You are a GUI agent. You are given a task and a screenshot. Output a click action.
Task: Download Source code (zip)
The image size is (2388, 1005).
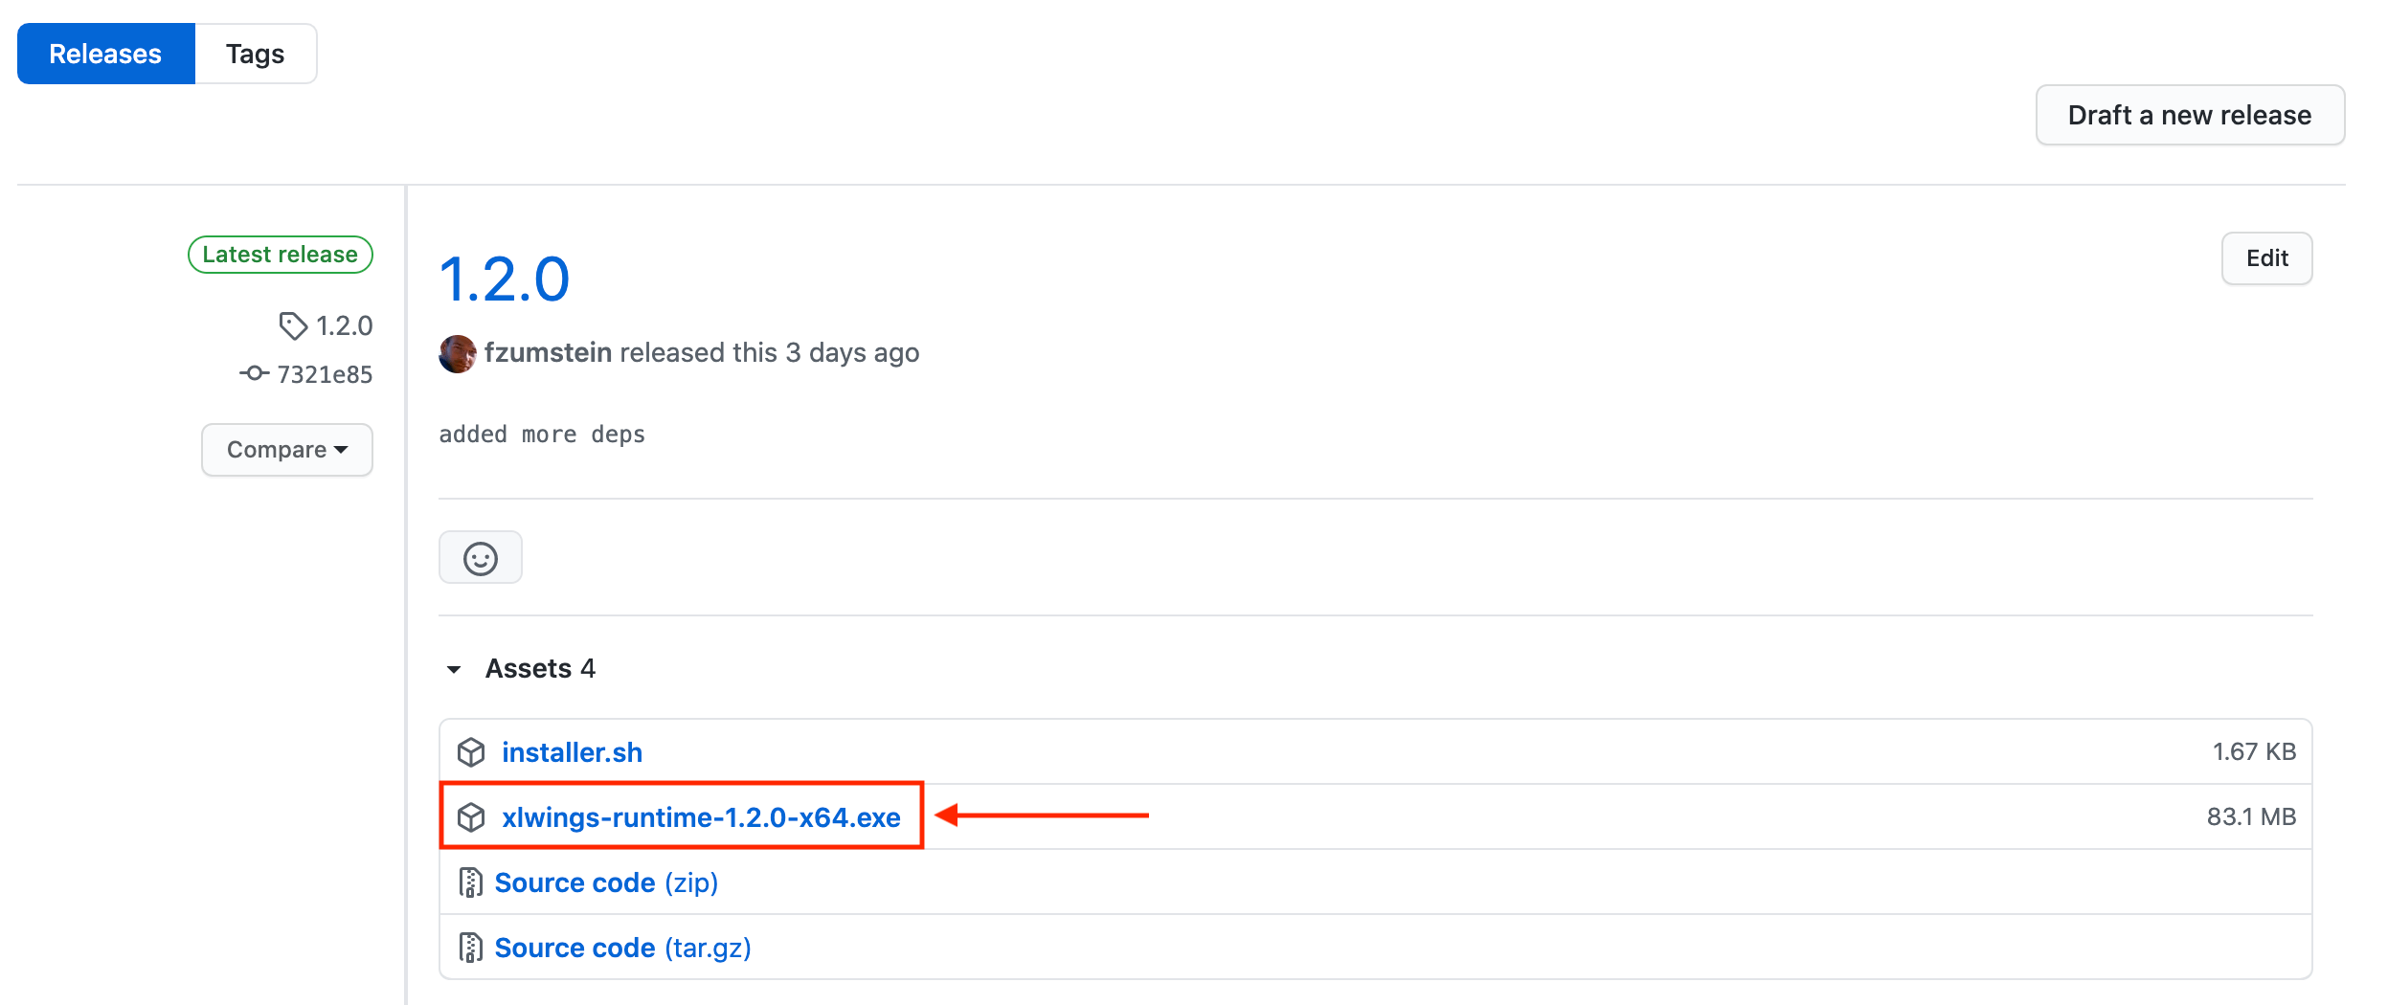[606, 882]
